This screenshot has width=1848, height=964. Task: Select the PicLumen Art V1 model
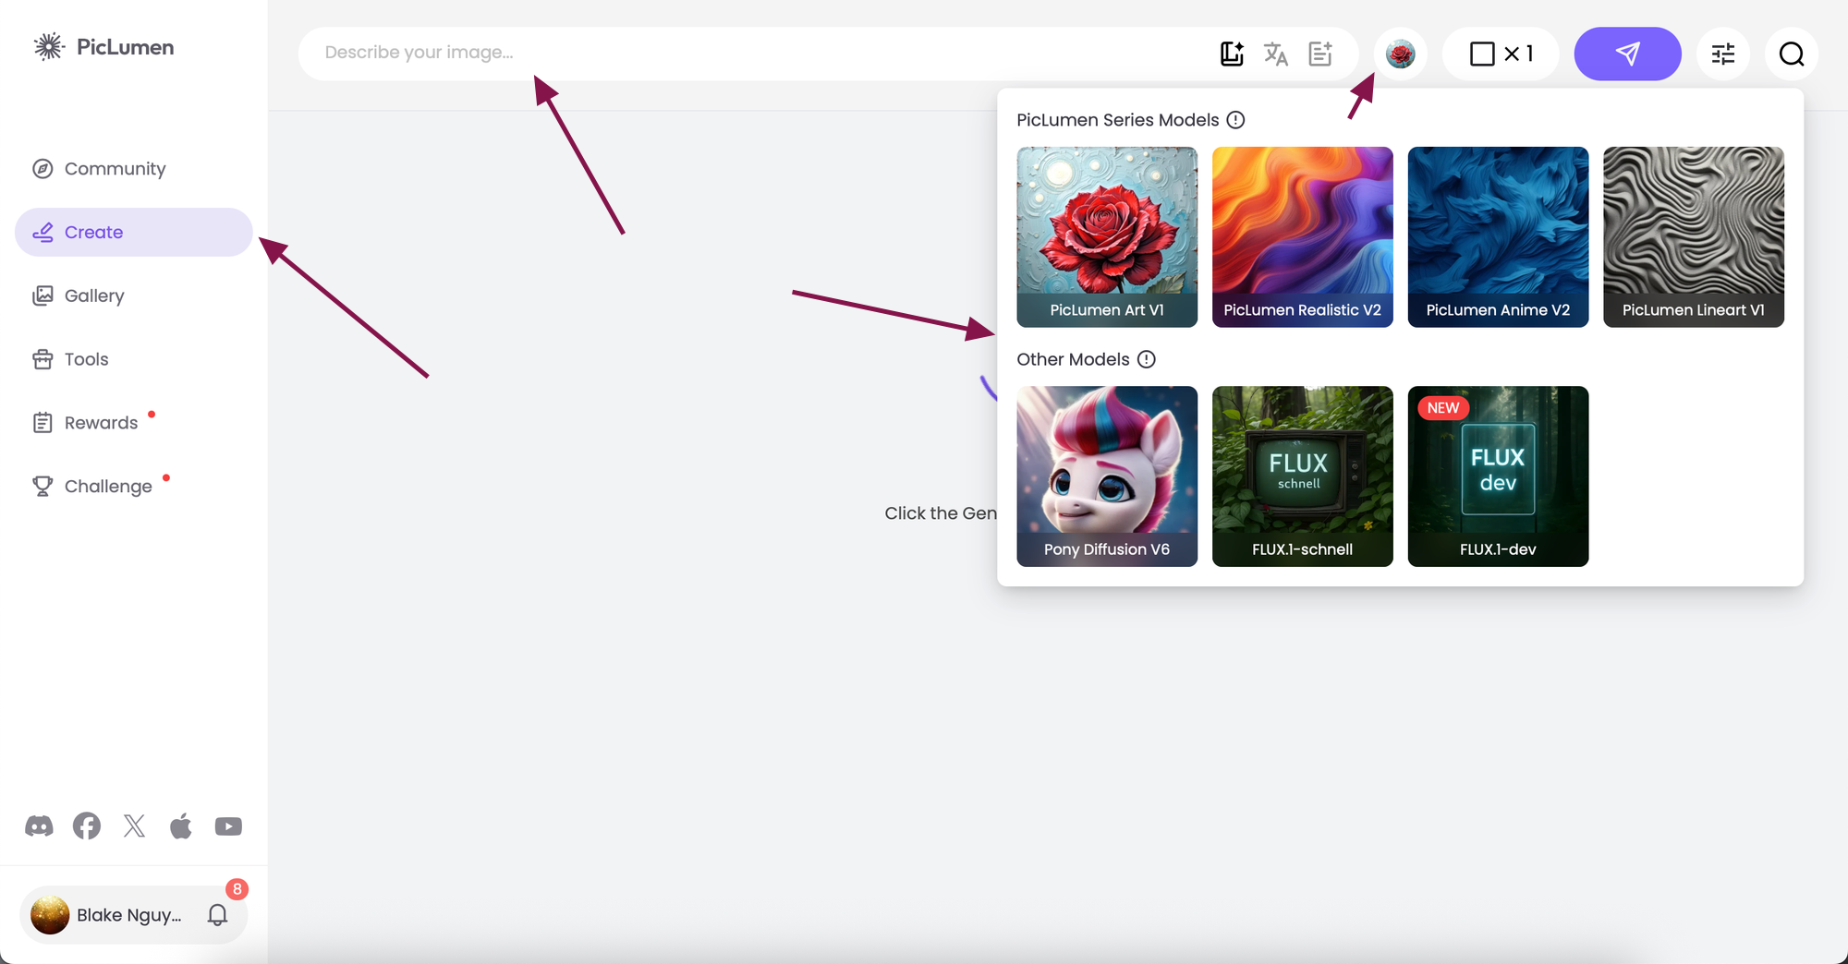coord(1107,237)
